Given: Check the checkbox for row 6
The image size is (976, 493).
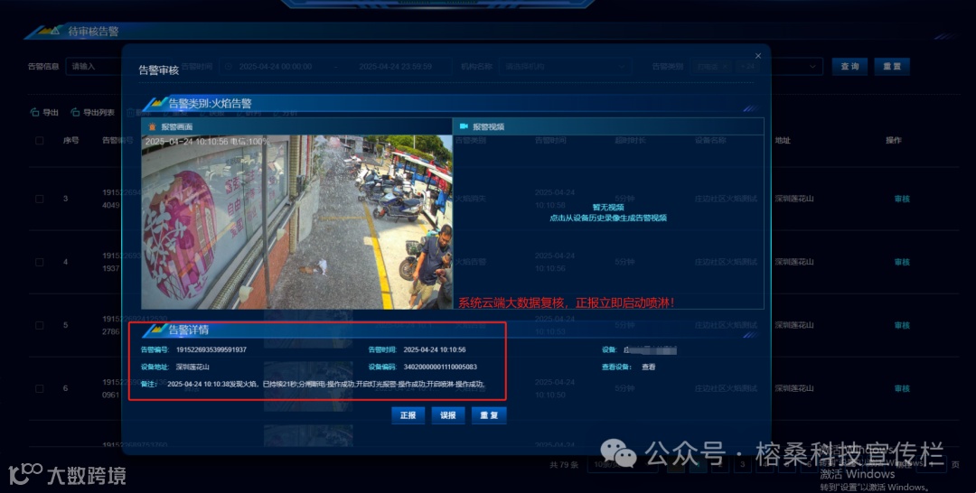Looking at the screenshot, I should [x=39, y=388].
